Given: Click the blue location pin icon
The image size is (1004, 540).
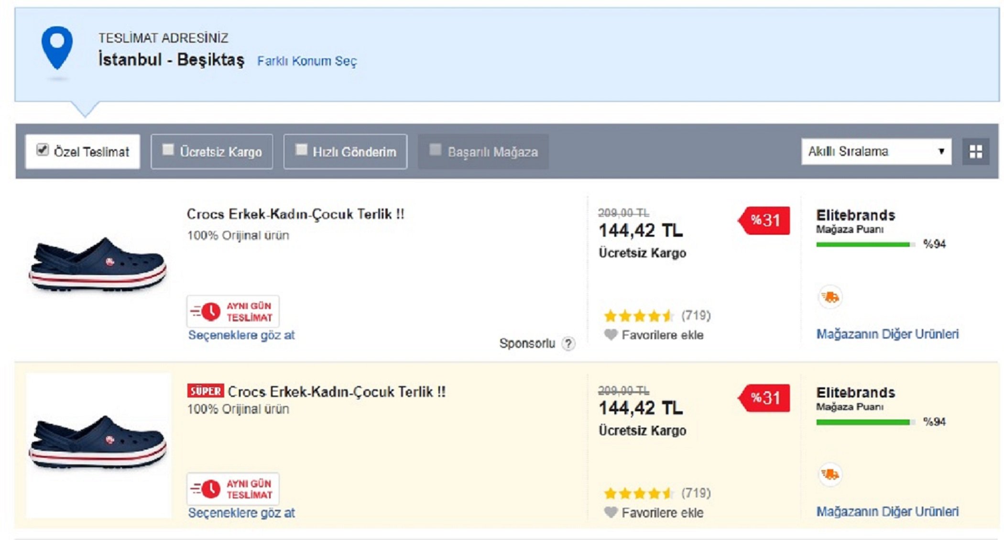Looking at the screenshot, I should [57, 48].
